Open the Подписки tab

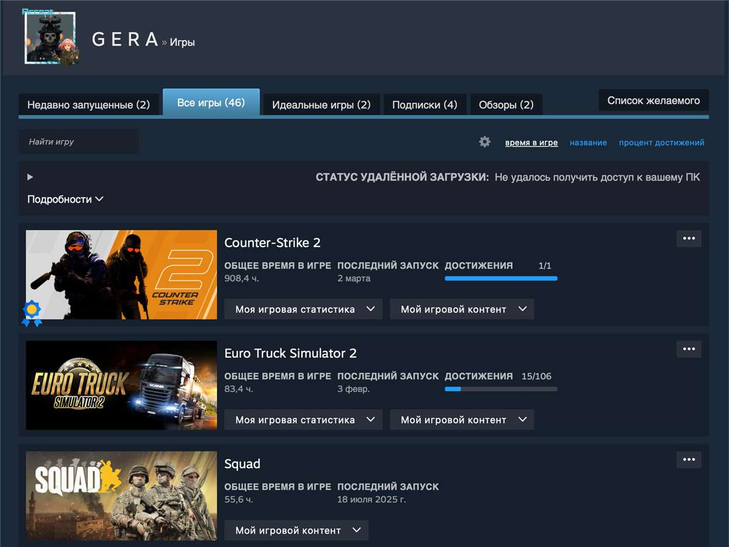424,104
